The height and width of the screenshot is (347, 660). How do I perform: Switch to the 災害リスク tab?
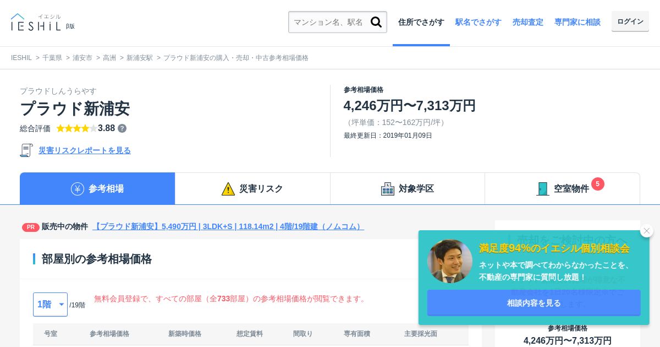[252, 188]
